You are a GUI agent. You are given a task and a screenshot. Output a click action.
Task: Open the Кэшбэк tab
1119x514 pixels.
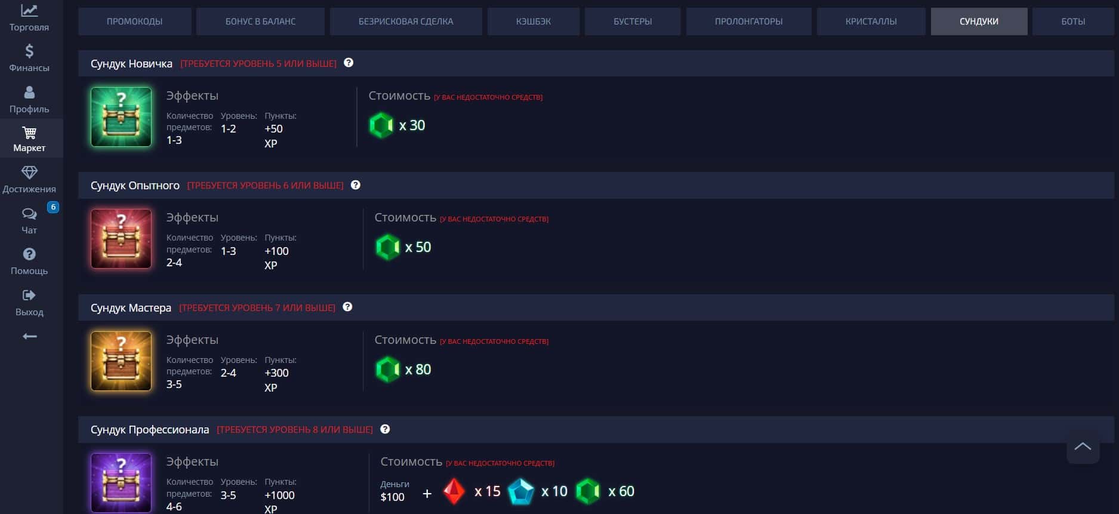534,21
